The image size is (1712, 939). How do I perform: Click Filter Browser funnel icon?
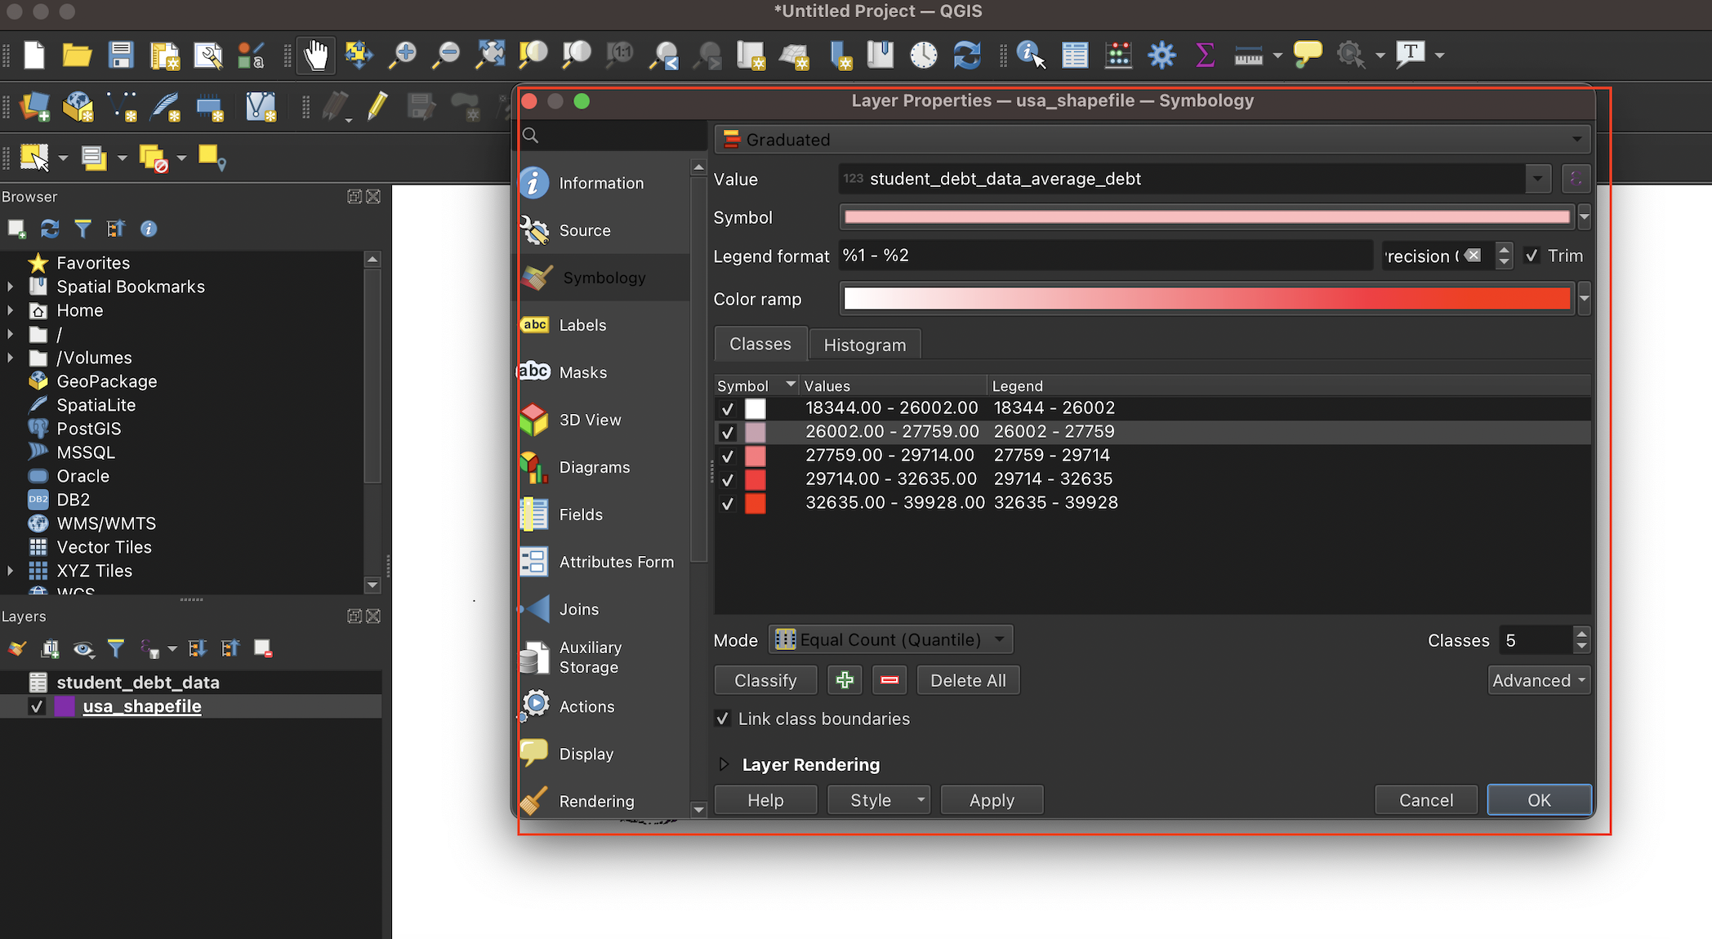tap(82, 229)
